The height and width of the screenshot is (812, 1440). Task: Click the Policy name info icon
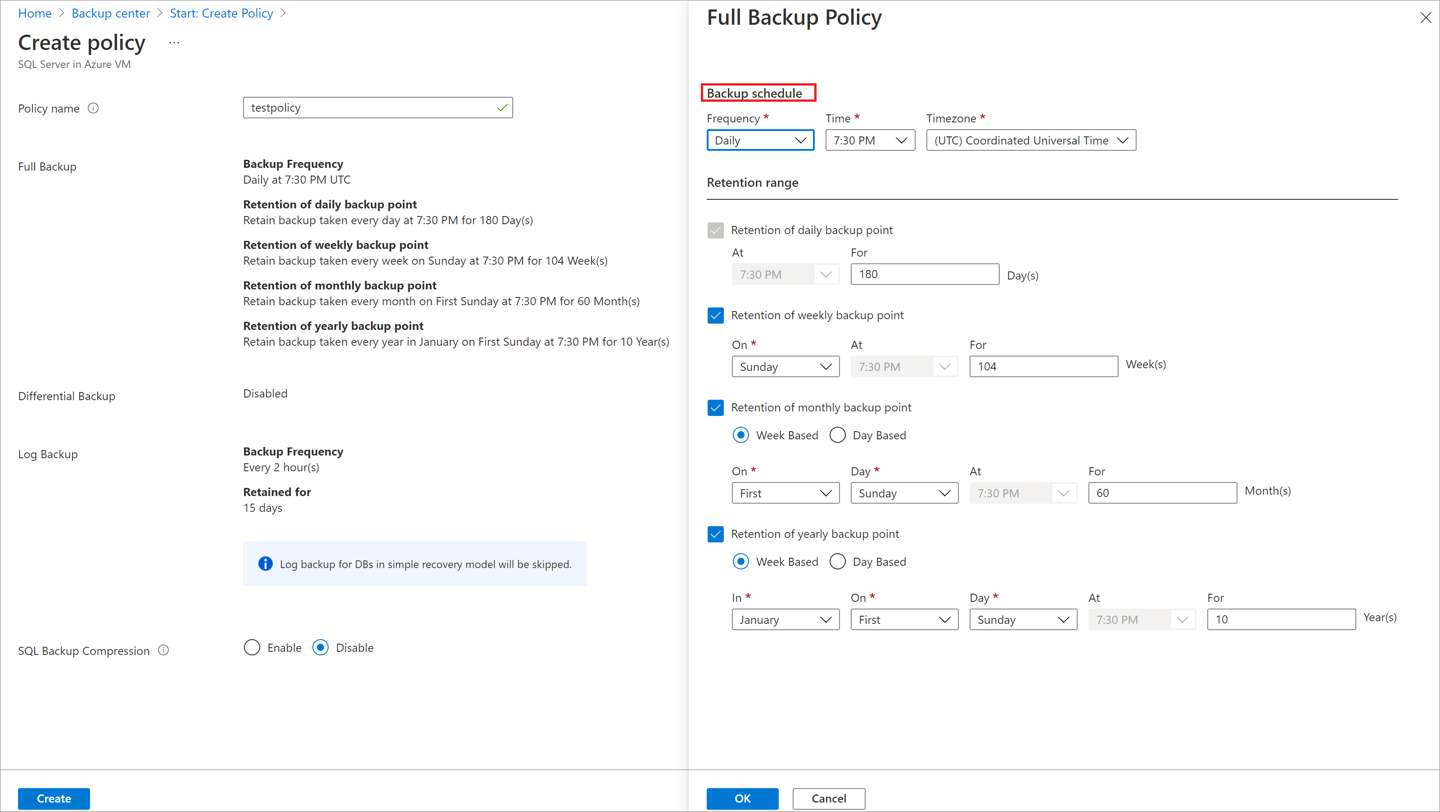(96, 108)
